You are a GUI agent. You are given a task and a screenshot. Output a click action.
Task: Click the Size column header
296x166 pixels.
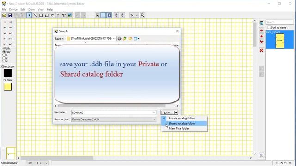coord(176,45)
